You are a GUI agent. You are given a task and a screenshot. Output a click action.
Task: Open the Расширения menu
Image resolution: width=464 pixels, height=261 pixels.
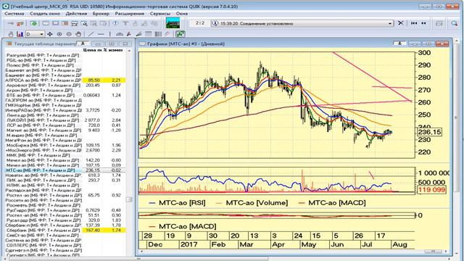click(129, 14)
